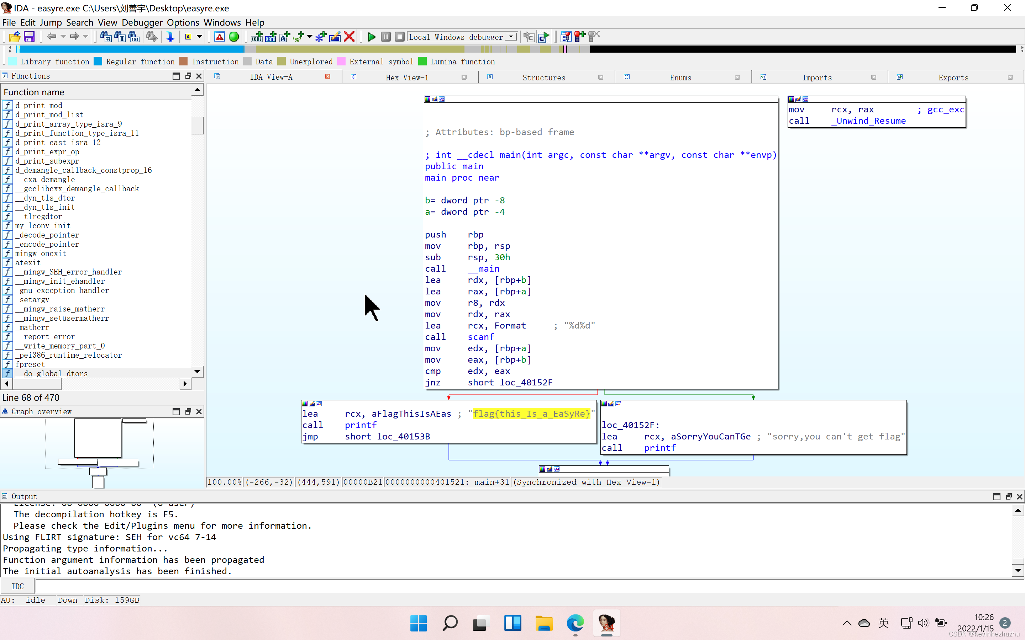Click the Back navigation arrow icon
The height and width of the screenshot is (640, 1025).
coord(52,37)
